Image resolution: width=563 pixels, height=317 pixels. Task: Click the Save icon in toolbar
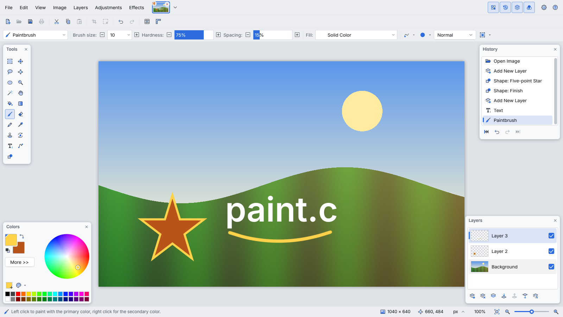click(x=30, y=21)
